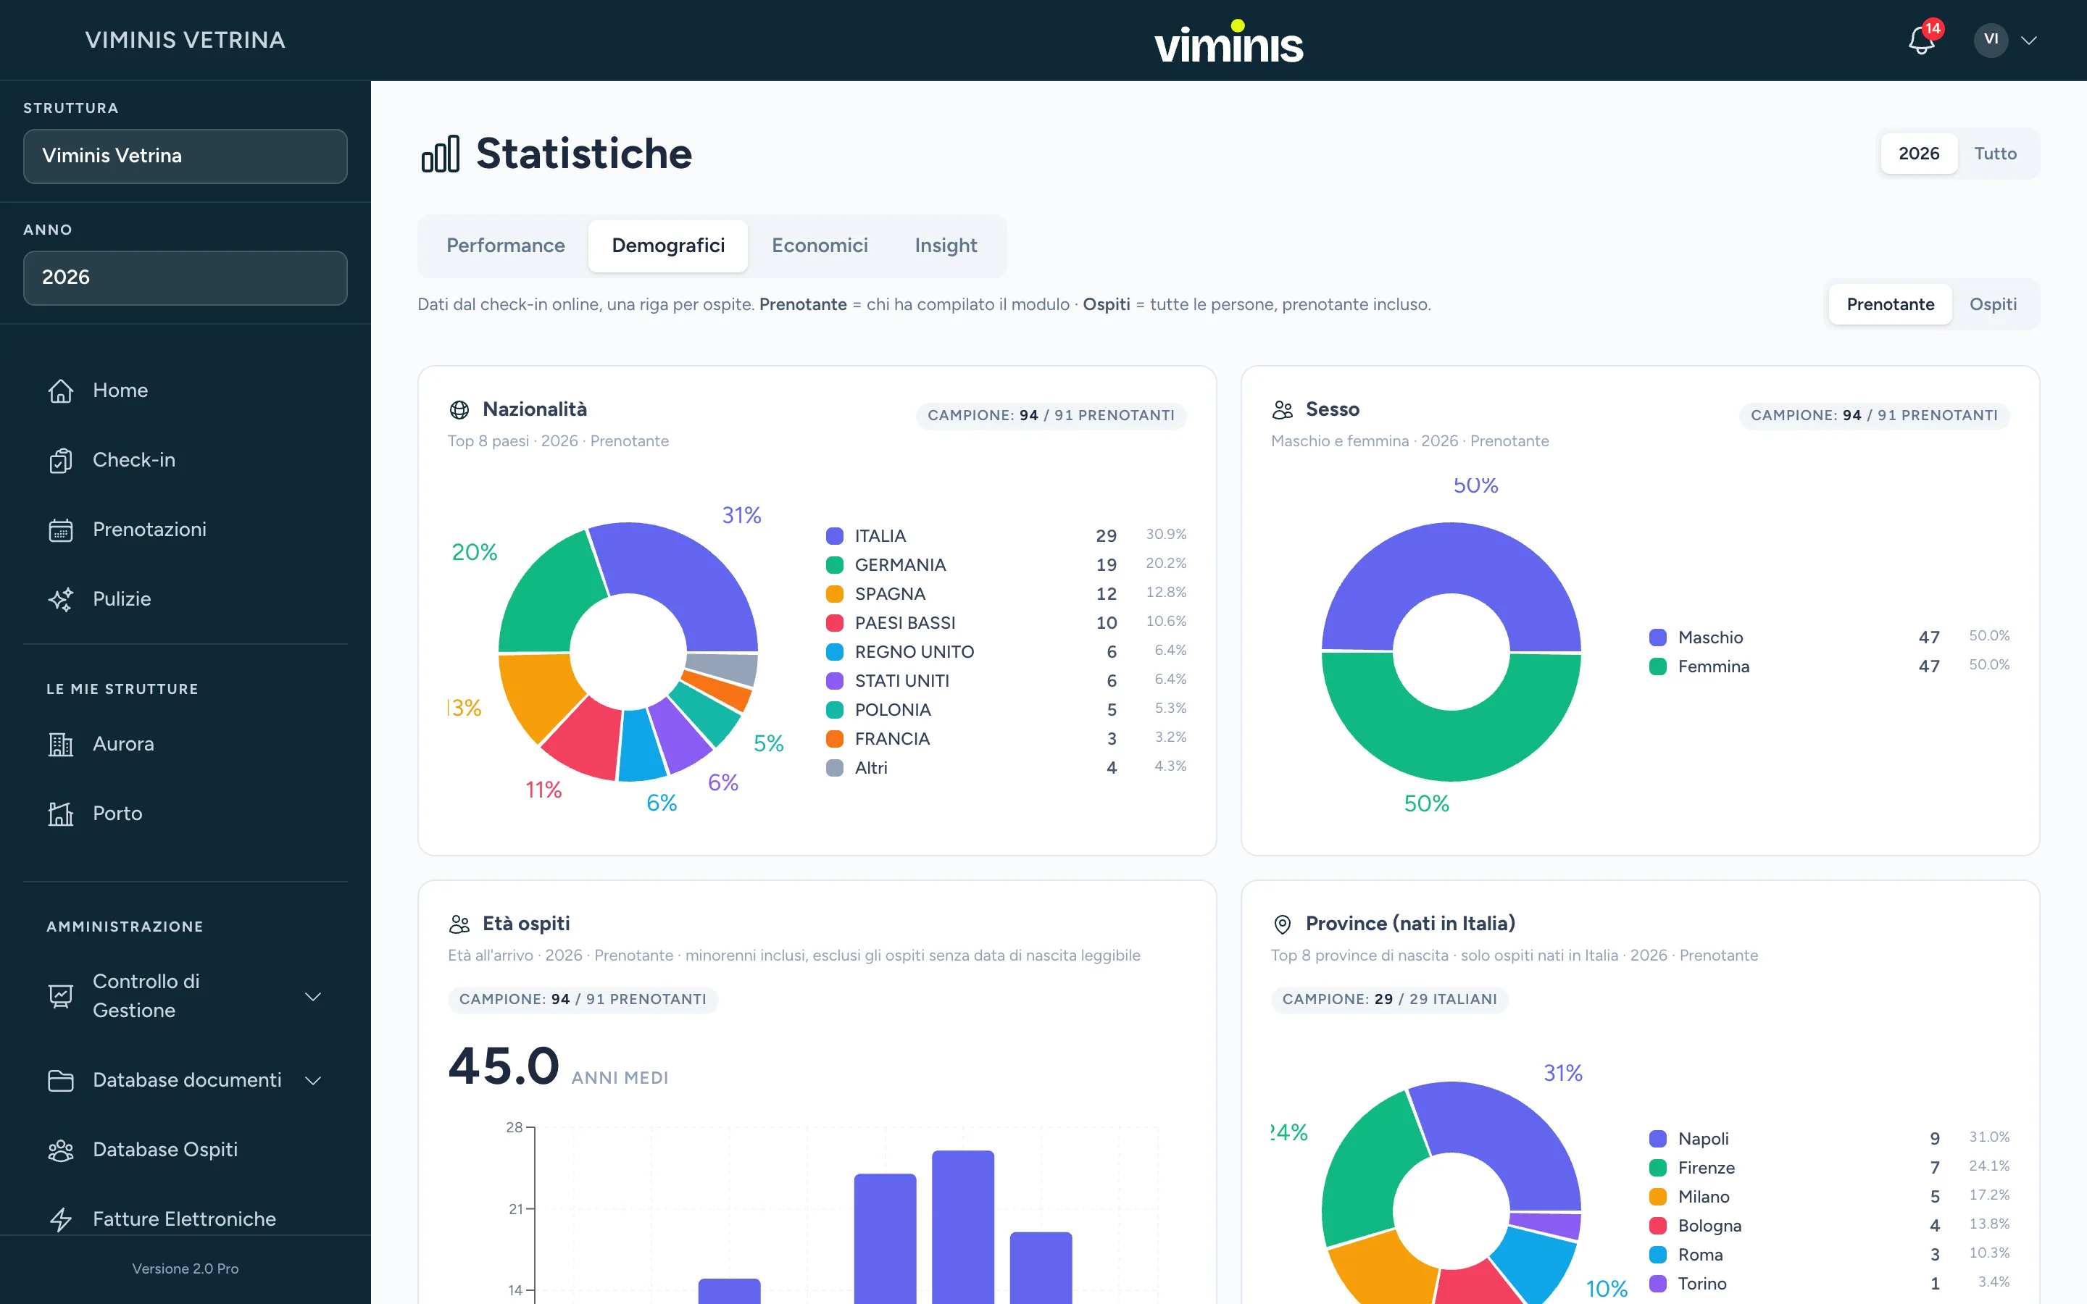
Task: Click the Controllo di Gestione chart icon
Action: (x=60, y=996)
